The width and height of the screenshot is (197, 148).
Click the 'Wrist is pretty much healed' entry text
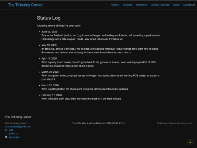pyautogui.click(x=98, y=64)
